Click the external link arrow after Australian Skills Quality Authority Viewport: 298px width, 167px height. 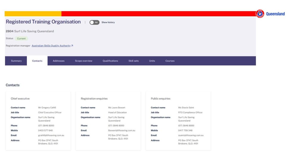click(72, 46)
